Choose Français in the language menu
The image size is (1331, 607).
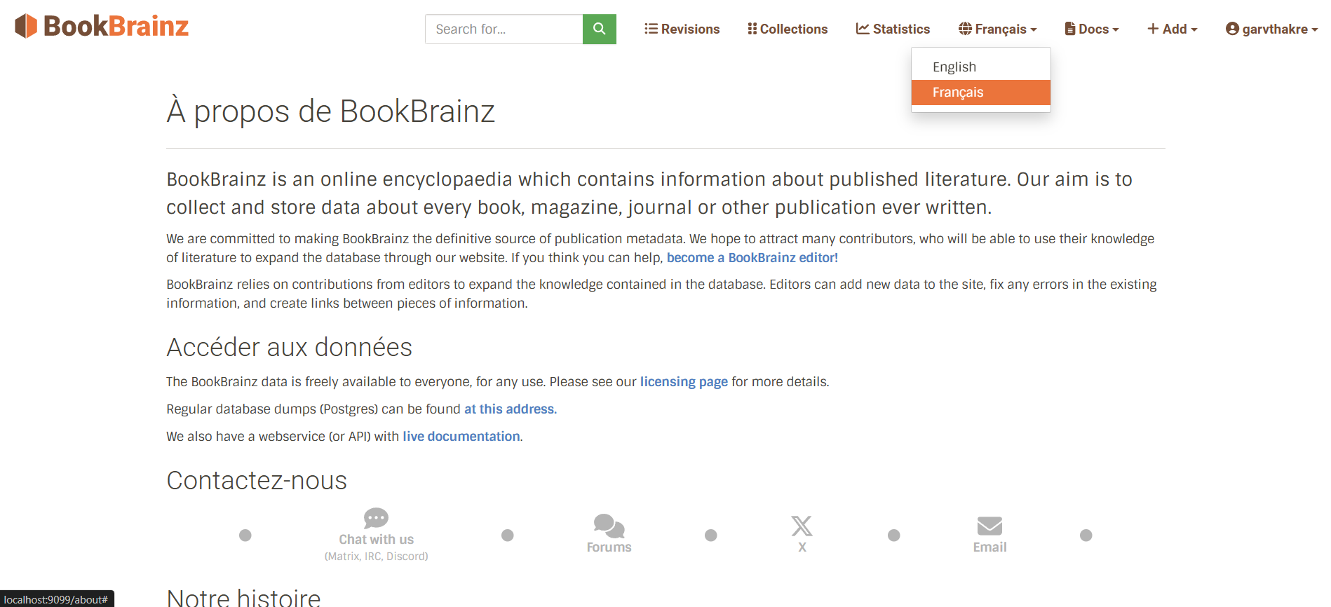click(958, 93)
